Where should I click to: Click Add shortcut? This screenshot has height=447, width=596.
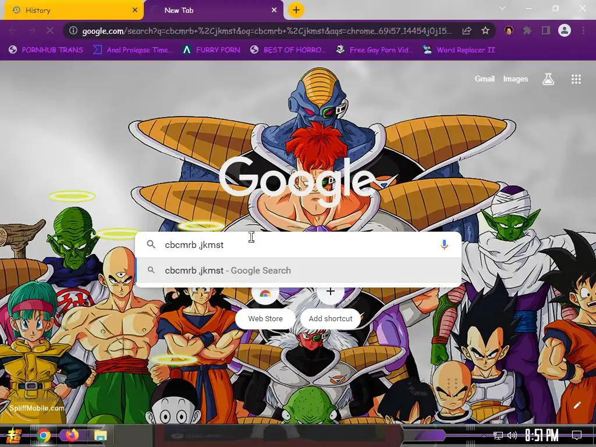tap(331, 307)
